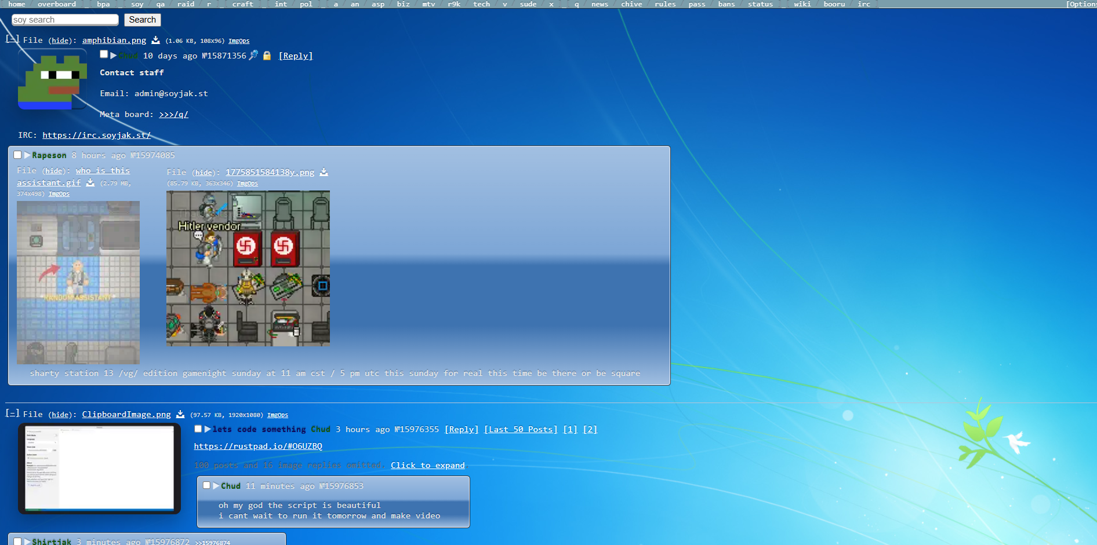Open the rustpad.io link
This screenshot has width=1097, height=545.
[x=258, y=447]
